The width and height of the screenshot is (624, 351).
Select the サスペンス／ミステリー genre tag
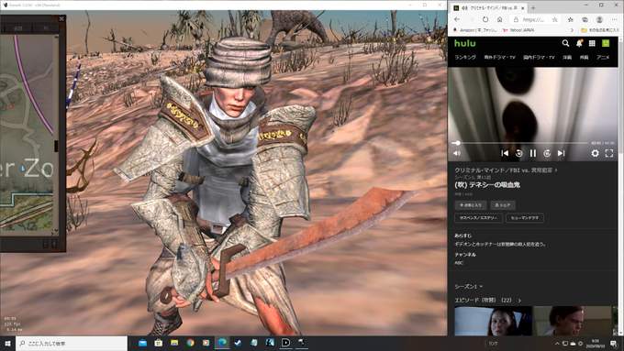[478, 218]
